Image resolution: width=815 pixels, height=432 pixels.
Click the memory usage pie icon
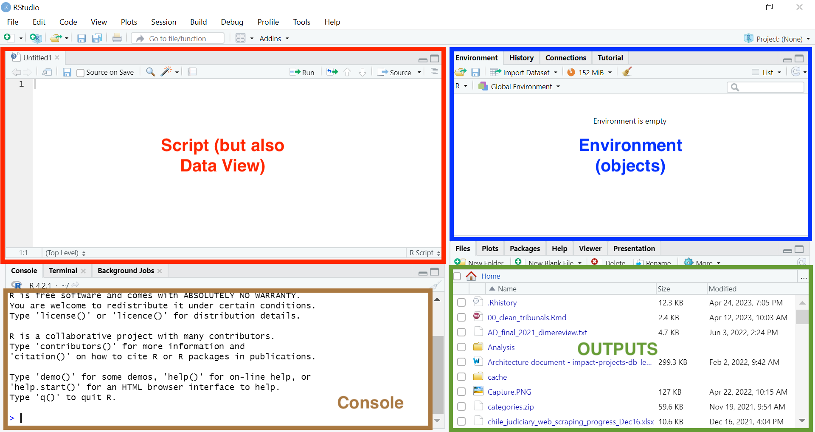571,72
